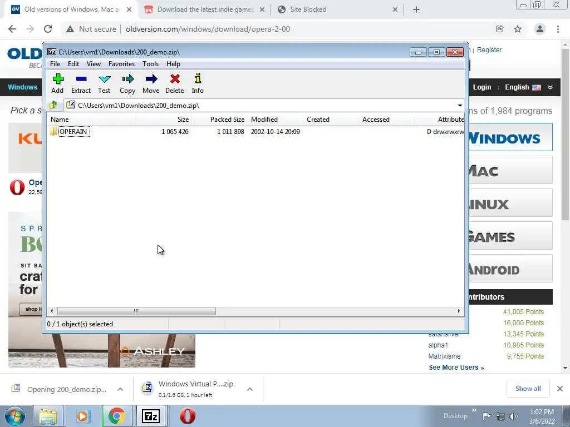
Task: Open a new Chrome tab
Action: tap(416, 10)
